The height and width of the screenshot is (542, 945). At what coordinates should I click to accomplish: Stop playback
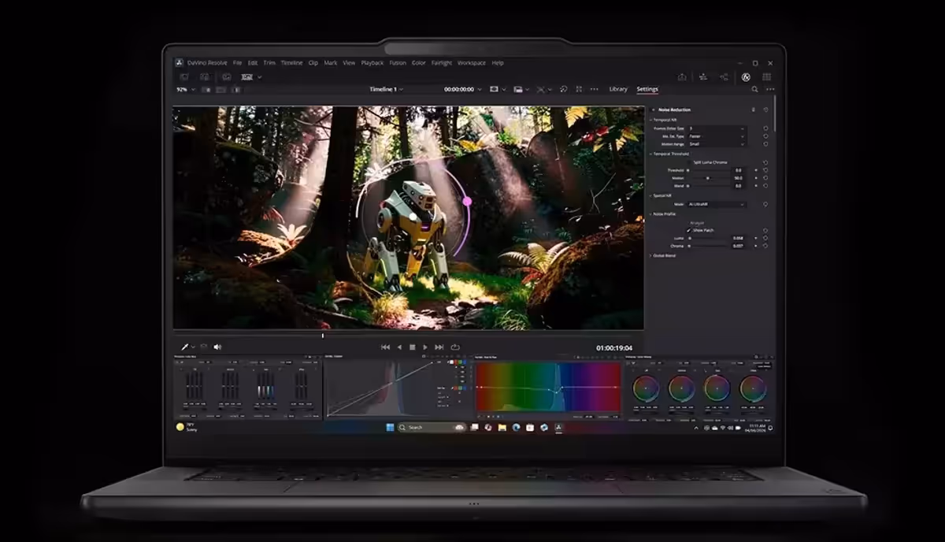point(412,347)
